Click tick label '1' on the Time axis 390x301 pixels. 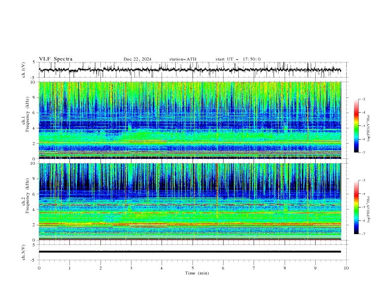pyautogui.click(x=69, y=268)
